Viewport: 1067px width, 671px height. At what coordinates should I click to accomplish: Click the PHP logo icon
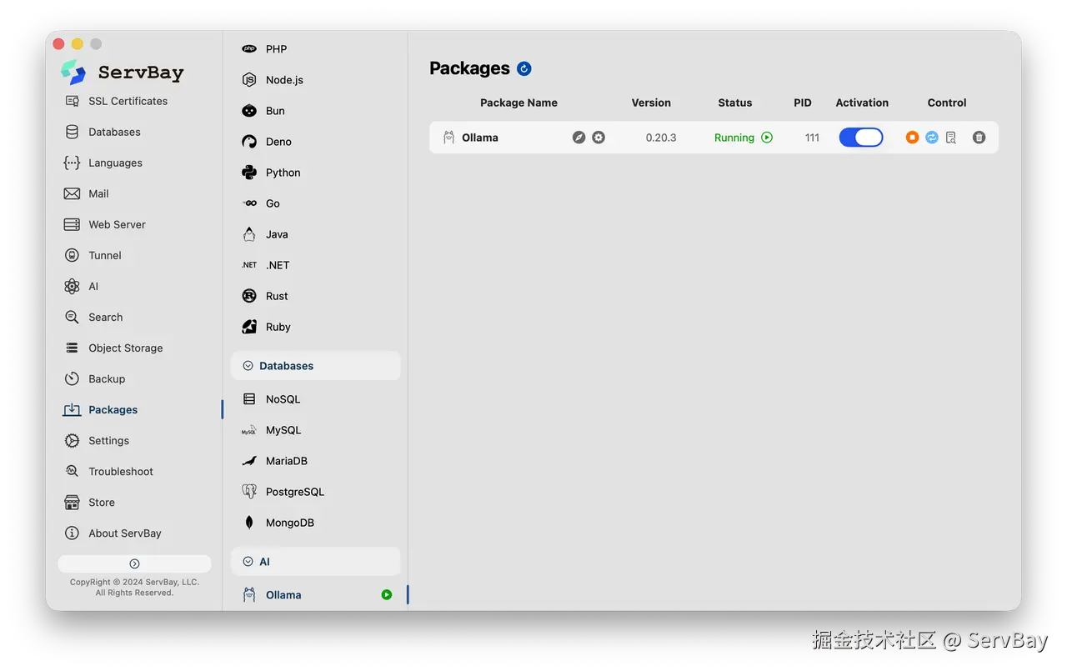pos(249,49)
